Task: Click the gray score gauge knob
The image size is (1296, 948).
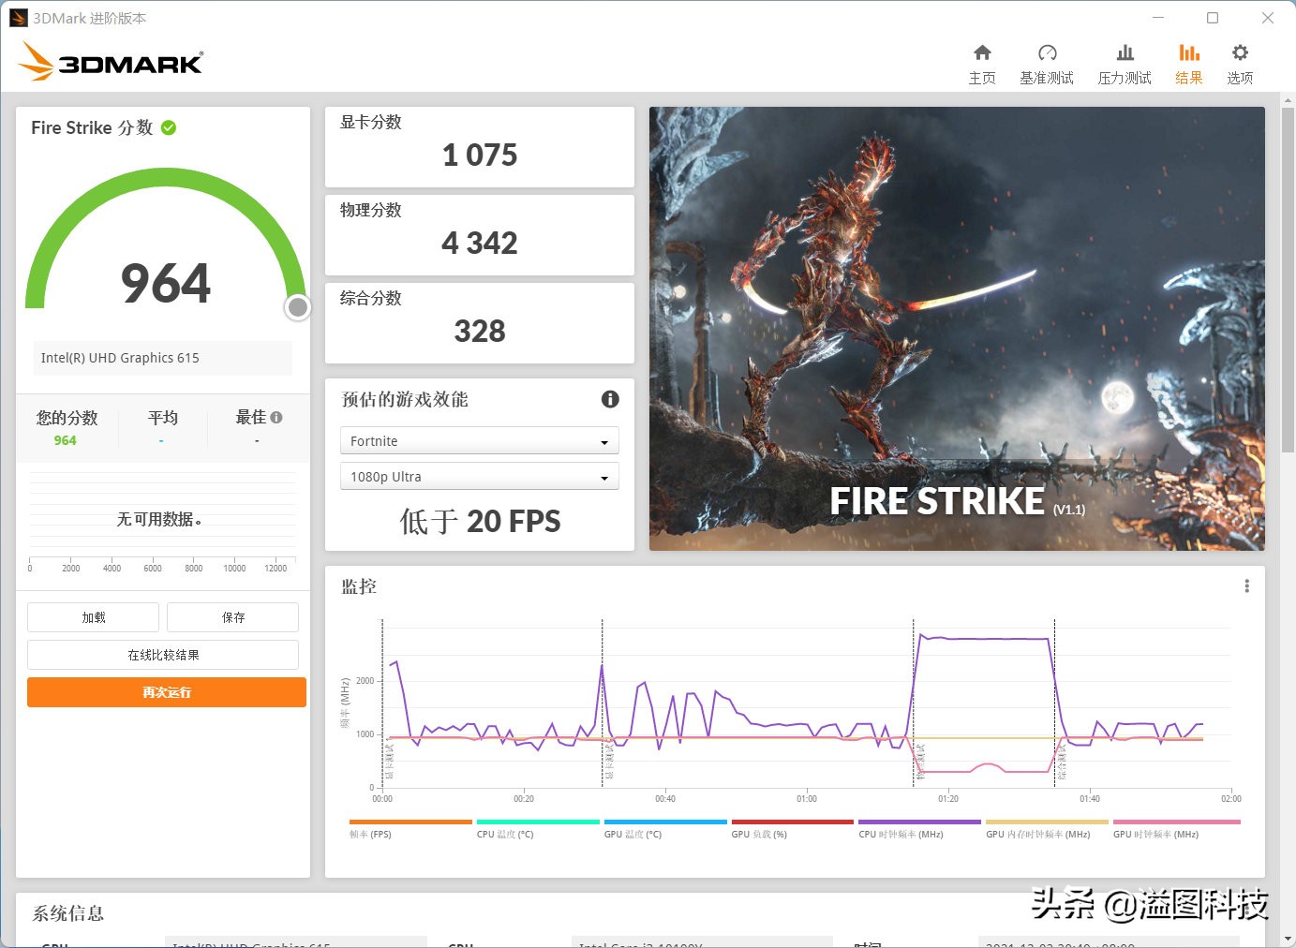Action: point(298,307)
